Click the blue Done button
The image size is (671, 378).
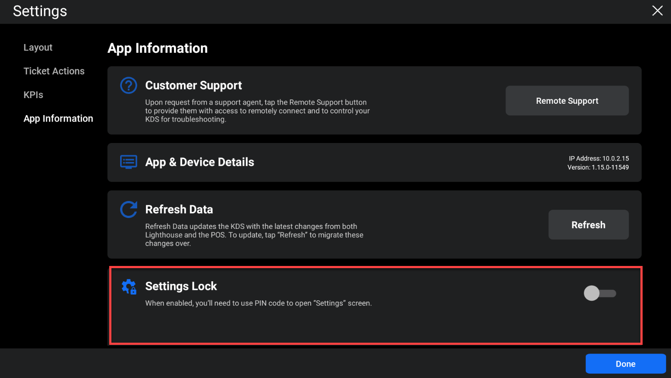[625, 364]
